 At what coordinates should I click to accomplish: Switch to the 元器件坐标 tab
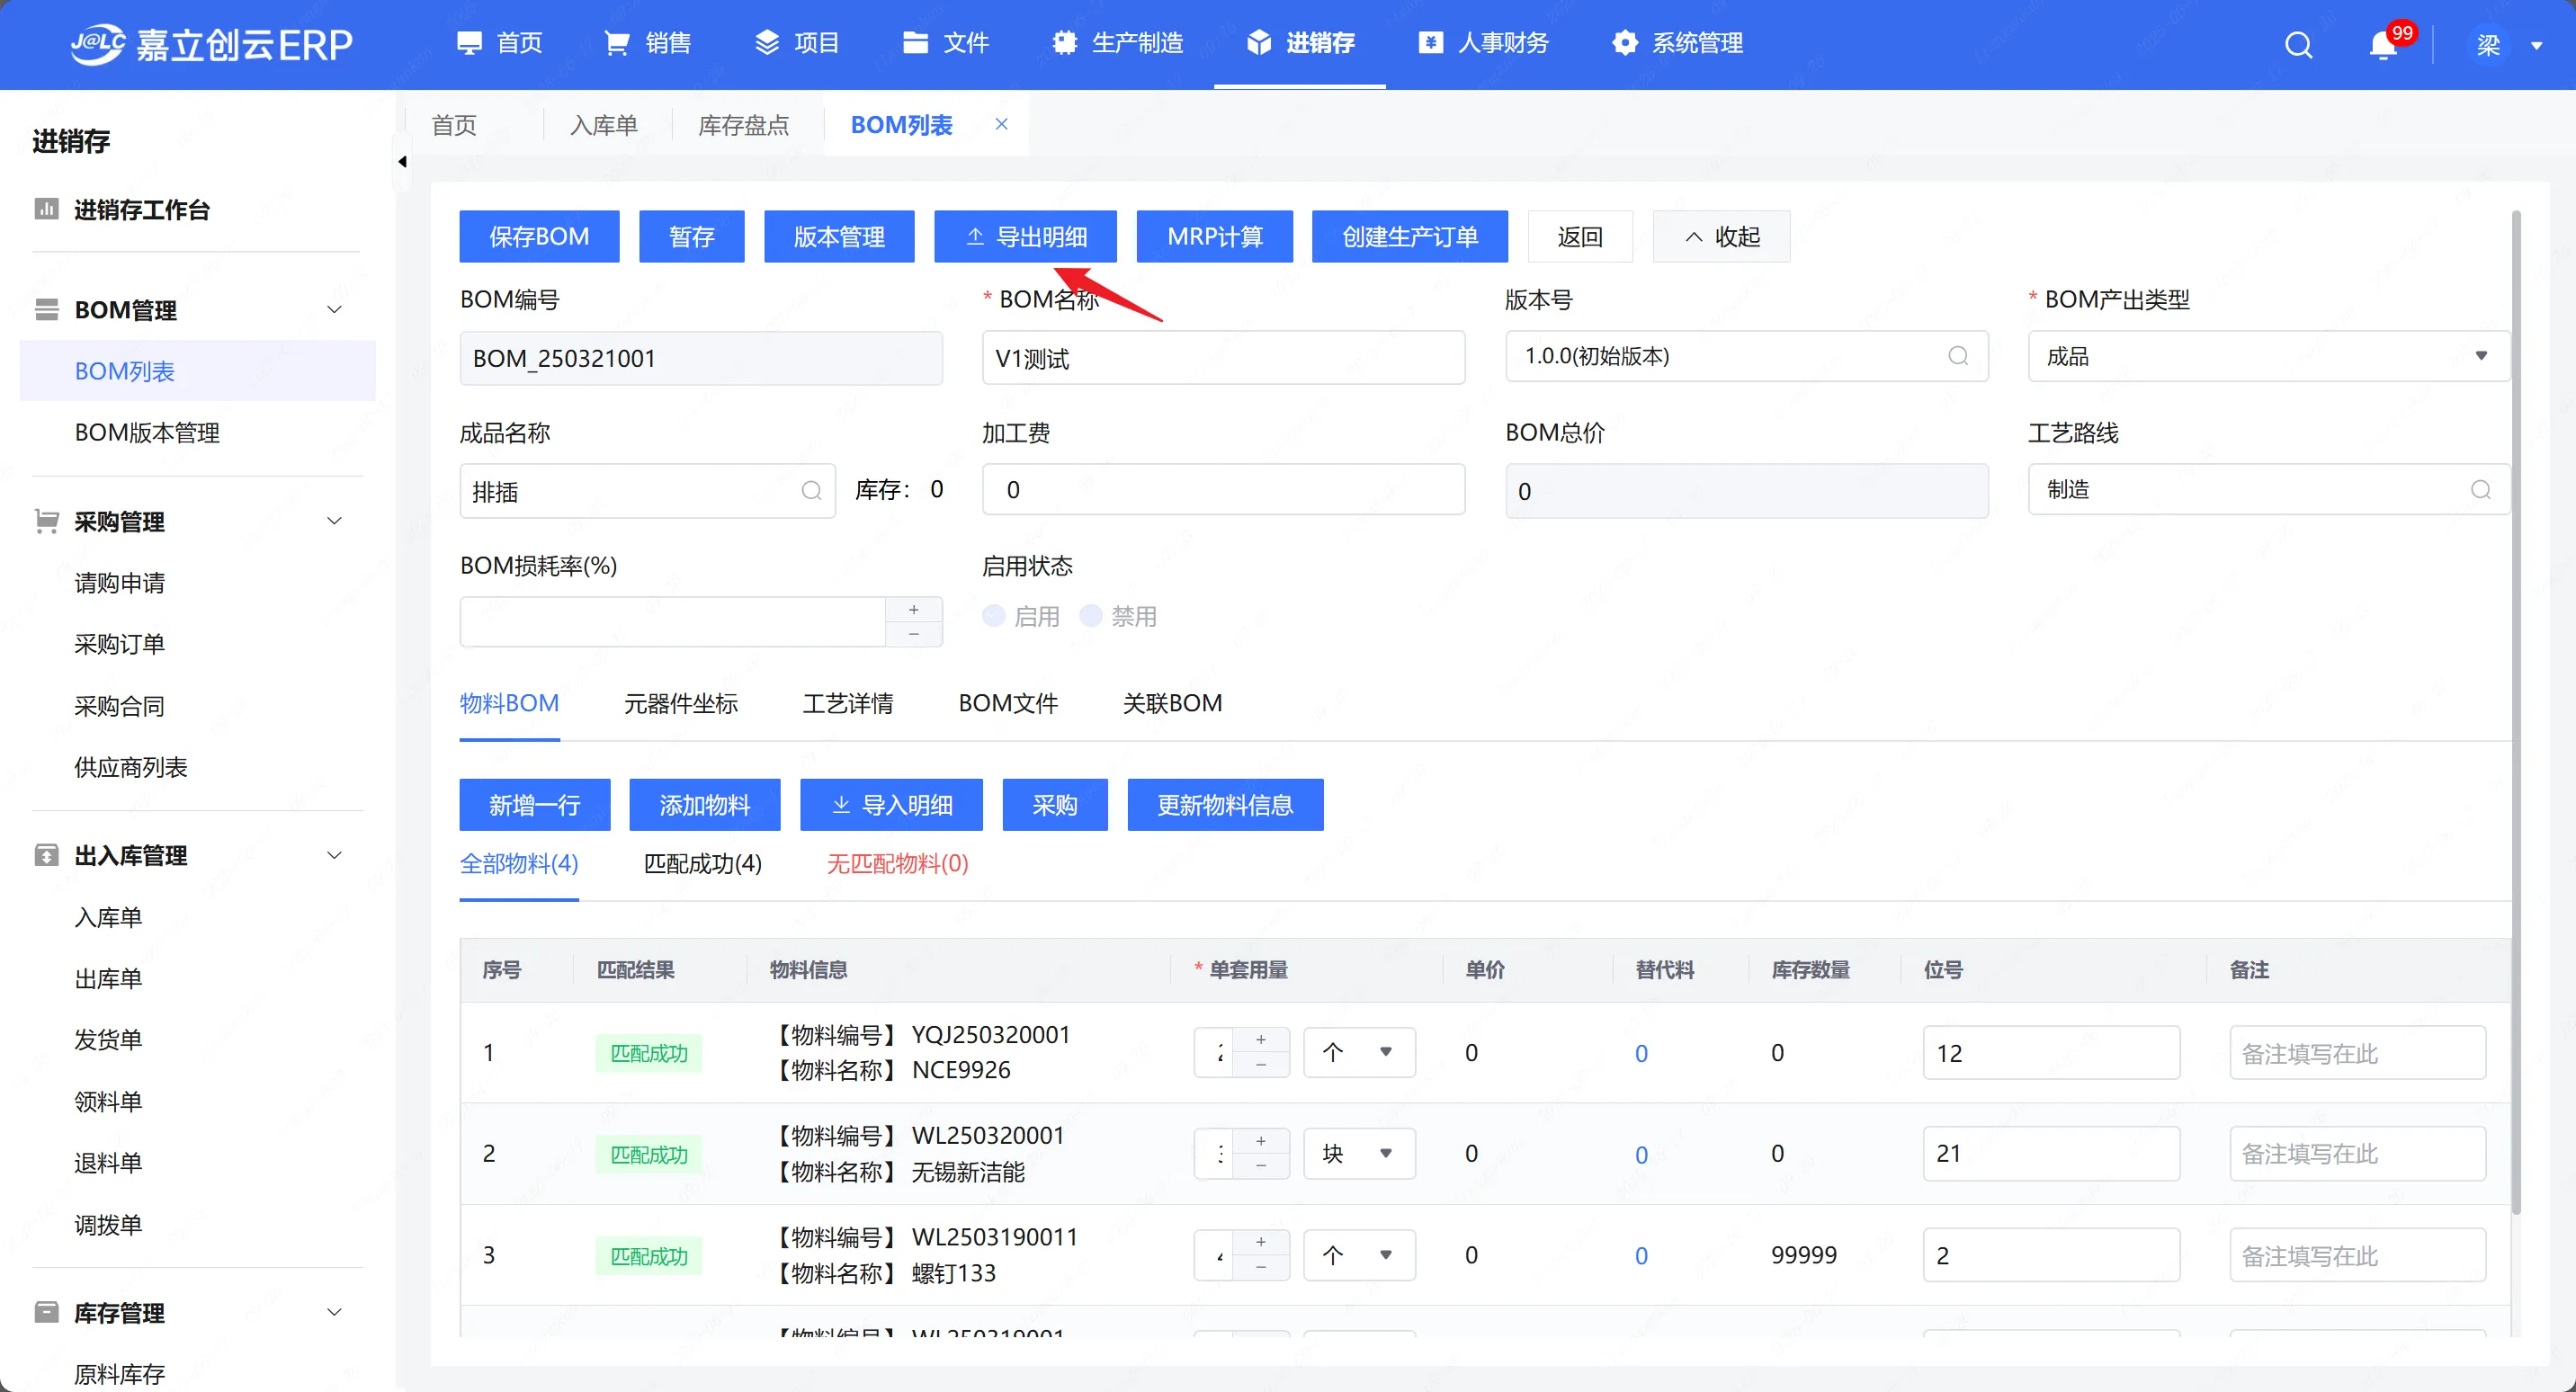[680, 703]
